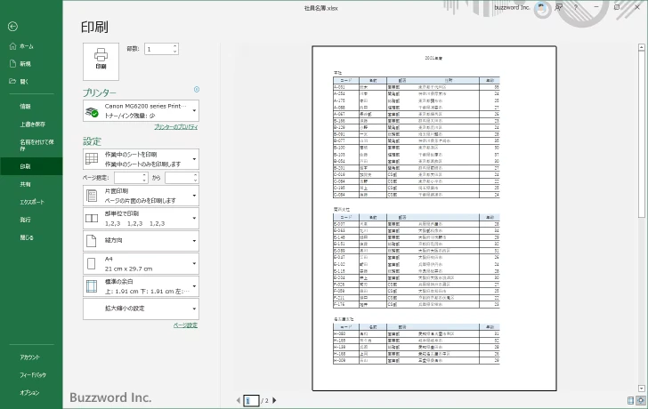This screenshot has height=409, width=648.
Task: Toggle show margins icon
Action: (630, 400)
